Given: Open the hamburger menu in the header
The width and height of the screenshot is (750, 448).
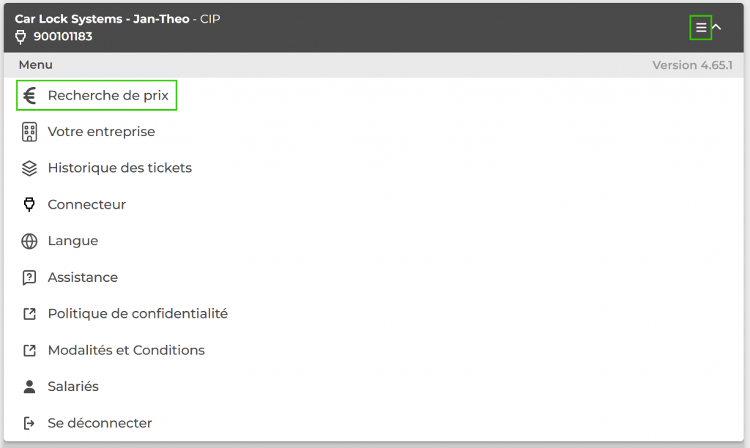Looking at the screenshot, I should click(701, 27).
